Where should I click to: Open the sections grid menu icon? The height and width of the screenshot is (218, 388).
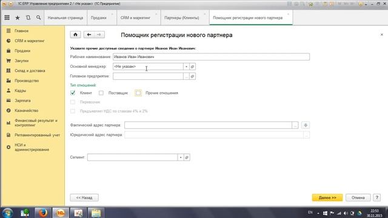pyautogui.click(x=7, y=18)
